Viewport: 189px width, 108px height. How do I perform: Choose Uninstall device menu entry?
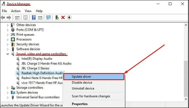83,88
